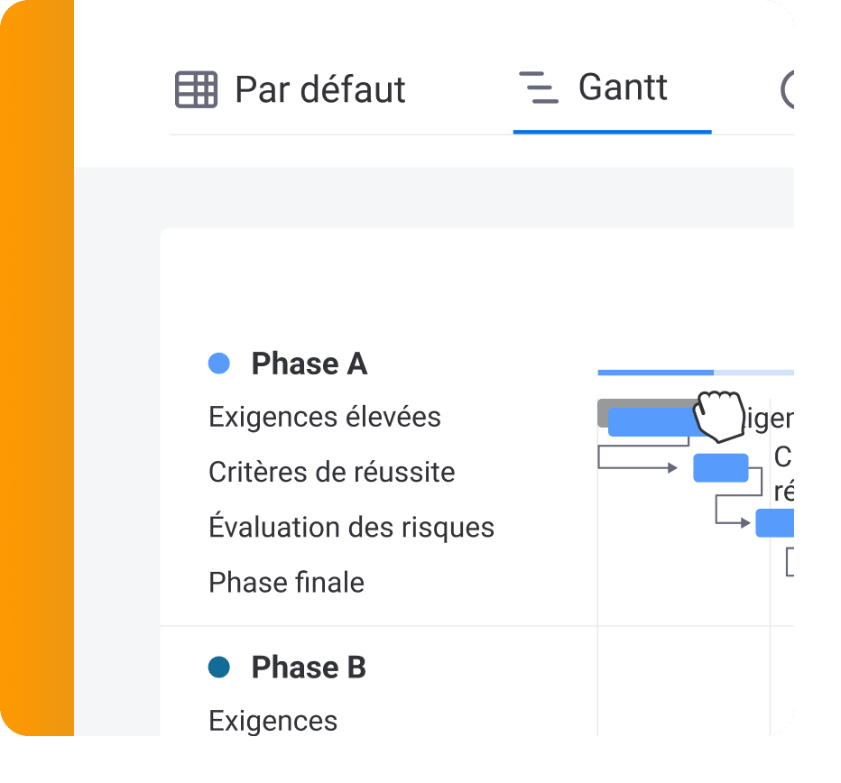Screen dimensions: 841x783
Task: Click the dark blue Phase B color dot
Action: point(219,668)
